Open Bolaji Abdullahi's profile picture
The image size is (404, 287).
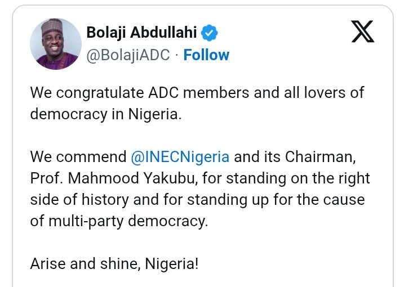pyautogui.click(x=55, y=44)
